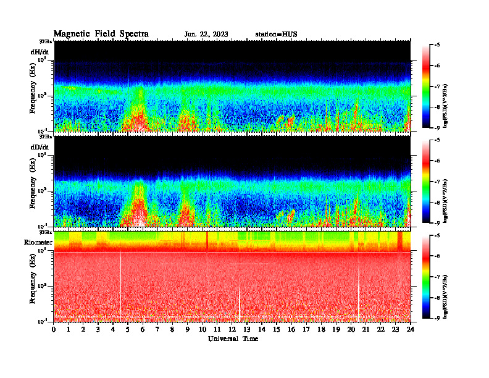This screenshot has width=489, height=378.
Task: Click the white vertical streak near 4.5 UT in Riometer panel
Action: (x=120, y=287)
